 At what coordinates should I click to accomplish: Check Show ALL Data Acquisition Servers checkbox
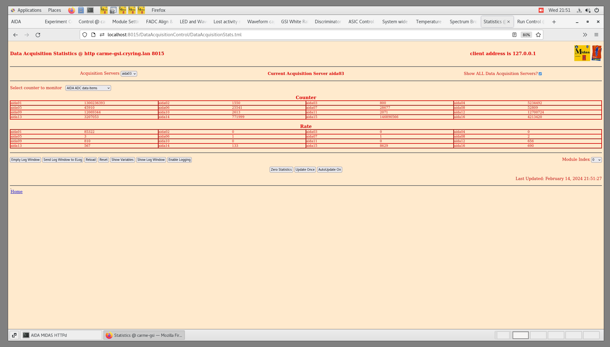point(540,74)
